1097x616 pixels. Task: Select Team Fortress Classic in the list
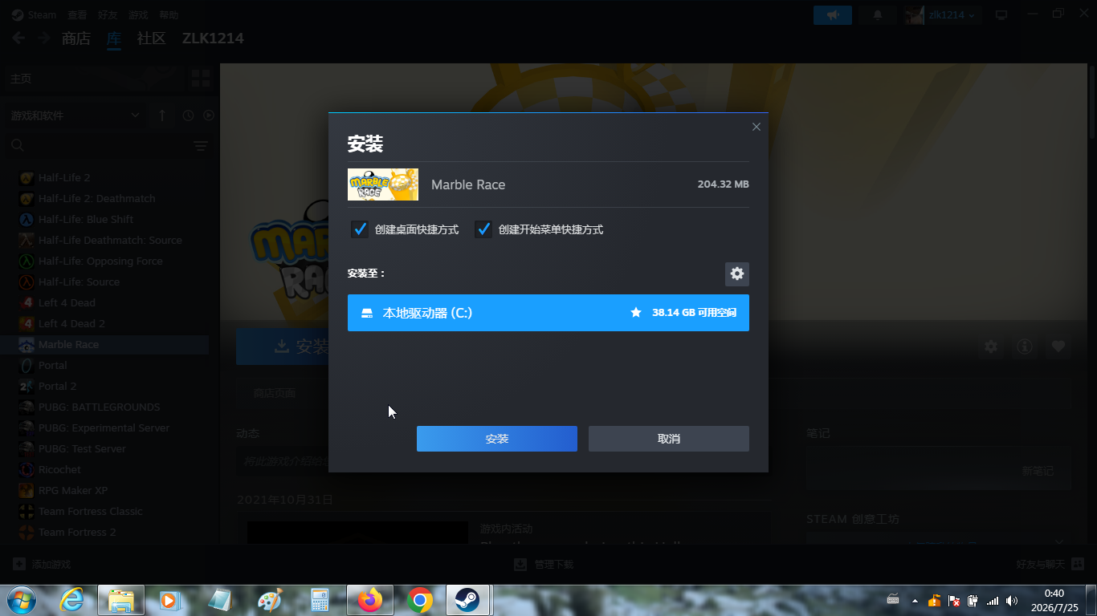point(91,511)
